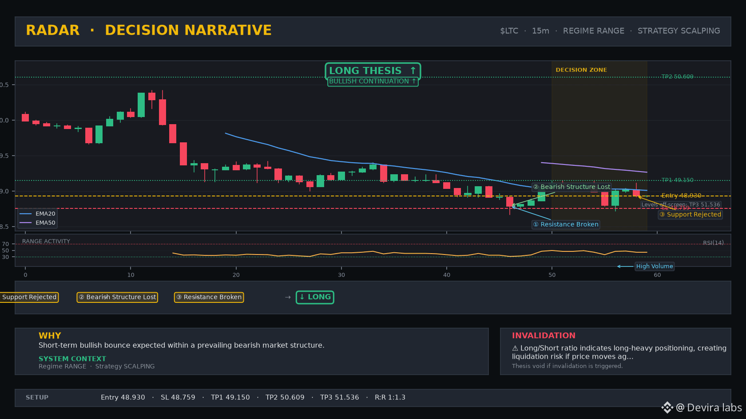746x419 pixels.
Task: Click the WHY heading
Action: coord(50,336)
